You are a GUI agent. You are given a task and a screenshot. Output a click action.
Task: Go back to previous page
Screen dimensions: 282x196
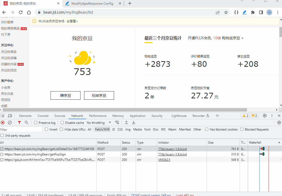[4, 12]
